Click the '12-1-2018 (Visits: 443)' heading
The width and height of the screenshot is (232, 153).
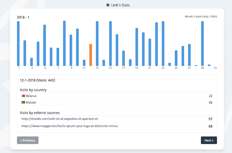coord(37,80)
